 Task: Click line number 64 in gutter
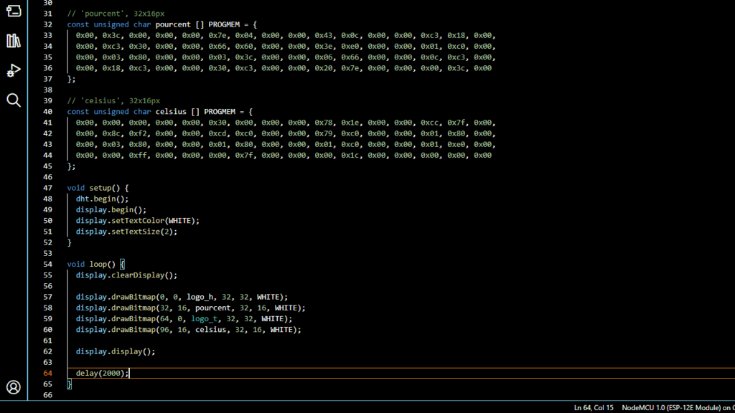tap(48, 373)
